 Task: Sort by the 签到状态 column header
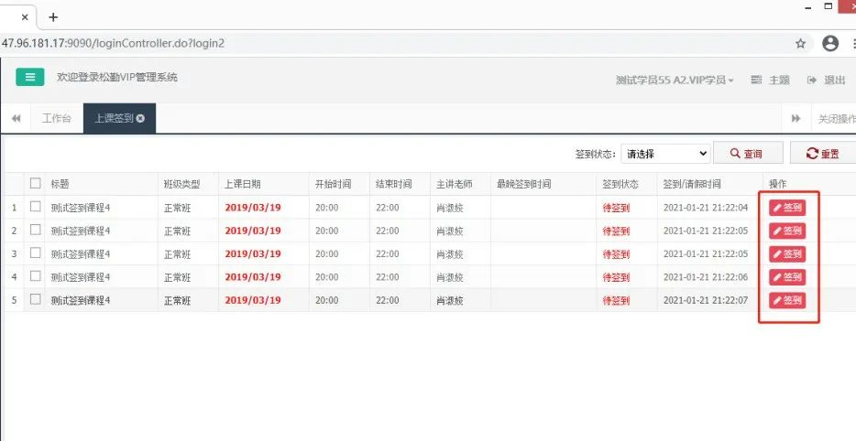pyautogui.click(x=620, y=184)
